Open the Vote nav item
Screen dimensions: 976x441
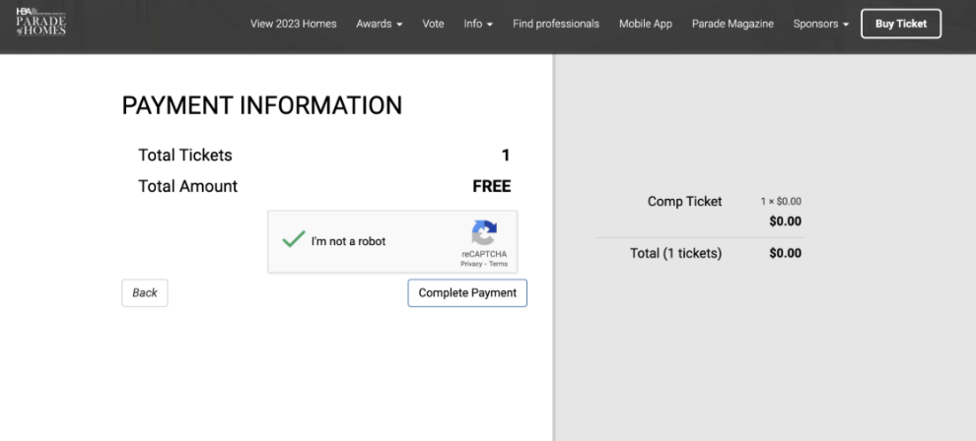click(433, 24)
